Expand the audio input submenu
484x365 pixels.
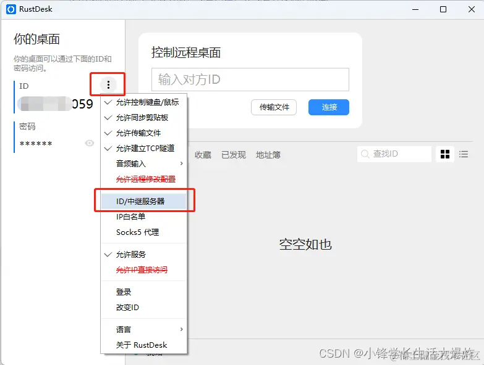144,164
